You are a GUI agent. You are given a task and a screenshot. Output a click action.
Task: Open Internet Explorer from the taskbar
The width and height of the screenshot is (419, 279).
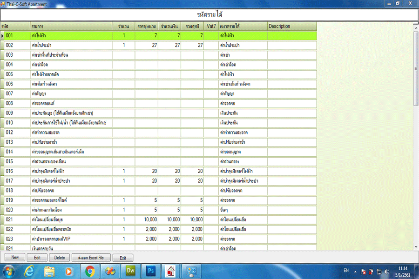pyautogui.click(x=29, y=270)
